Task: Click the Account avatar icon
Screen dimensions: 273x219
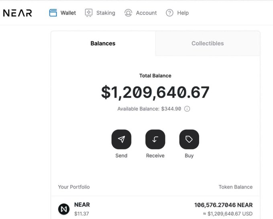Action: point(128,13)
